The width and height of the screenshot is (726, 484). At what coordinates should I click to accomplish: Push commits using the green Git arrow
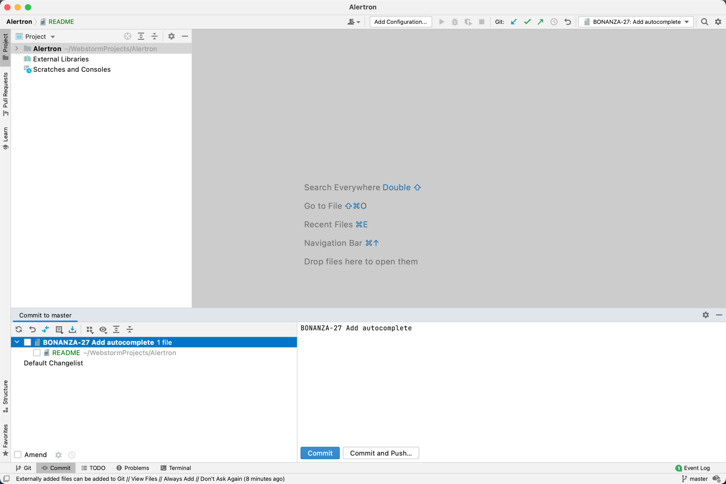coord(540,22)
